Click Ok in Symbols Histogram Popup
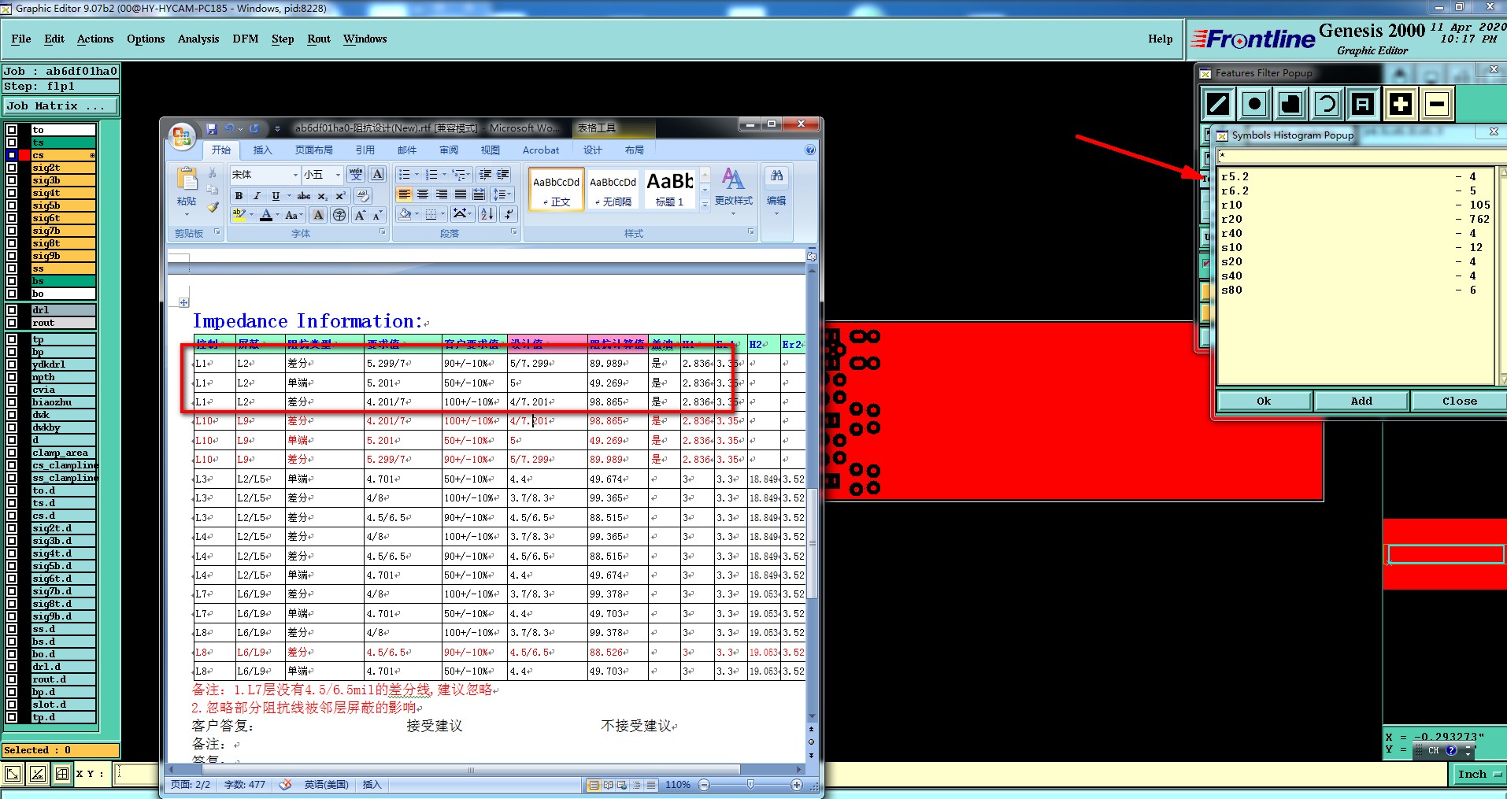The height and width of the screenshot is (799, 1507). tap(1264, 401)
